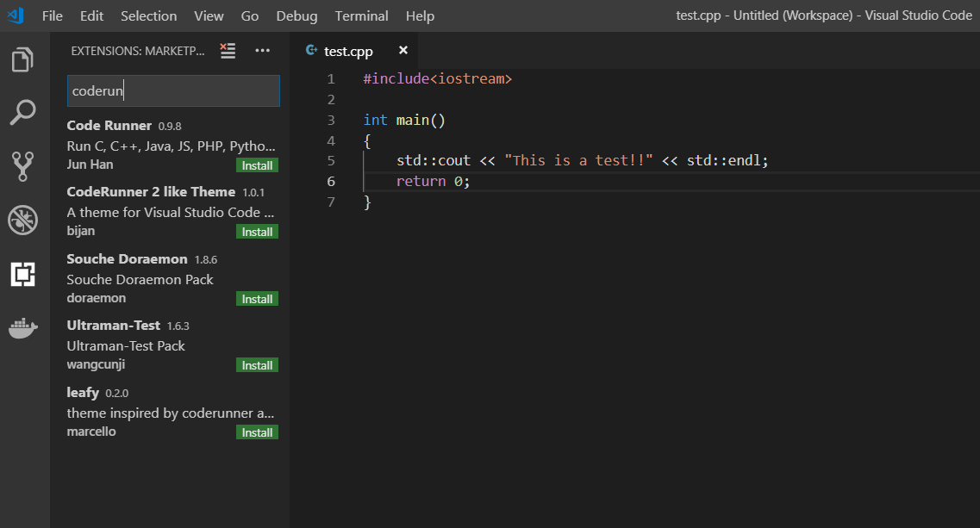Open the File menu
This screenshot has width=980, height=528.
(x=53, y=16)
